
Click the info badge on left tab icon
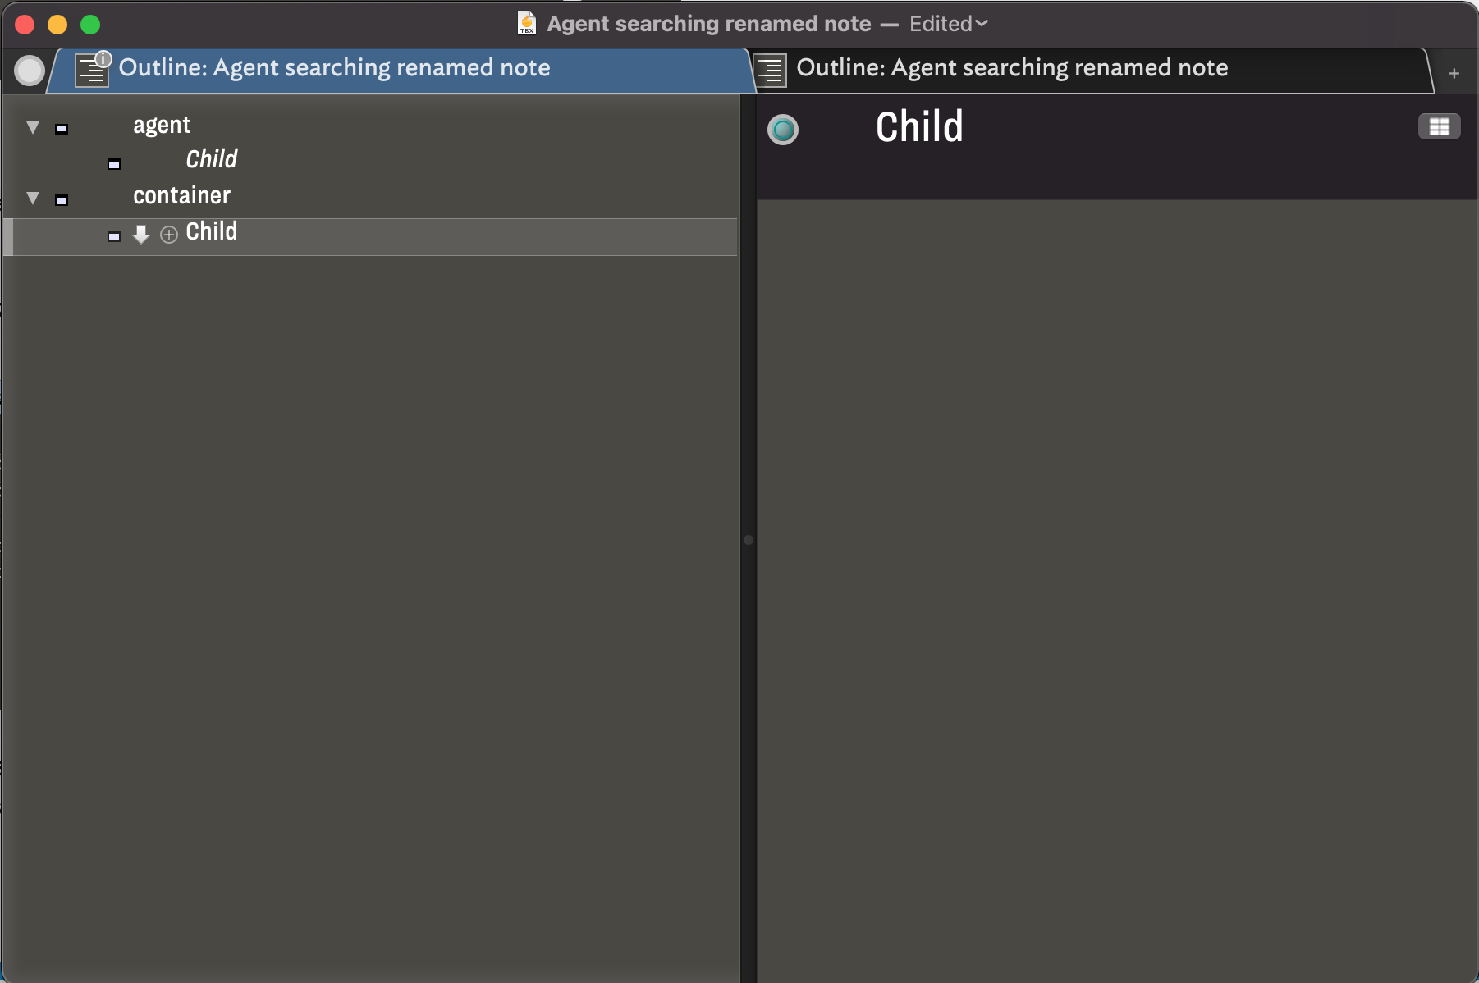(x=103, y=59)
